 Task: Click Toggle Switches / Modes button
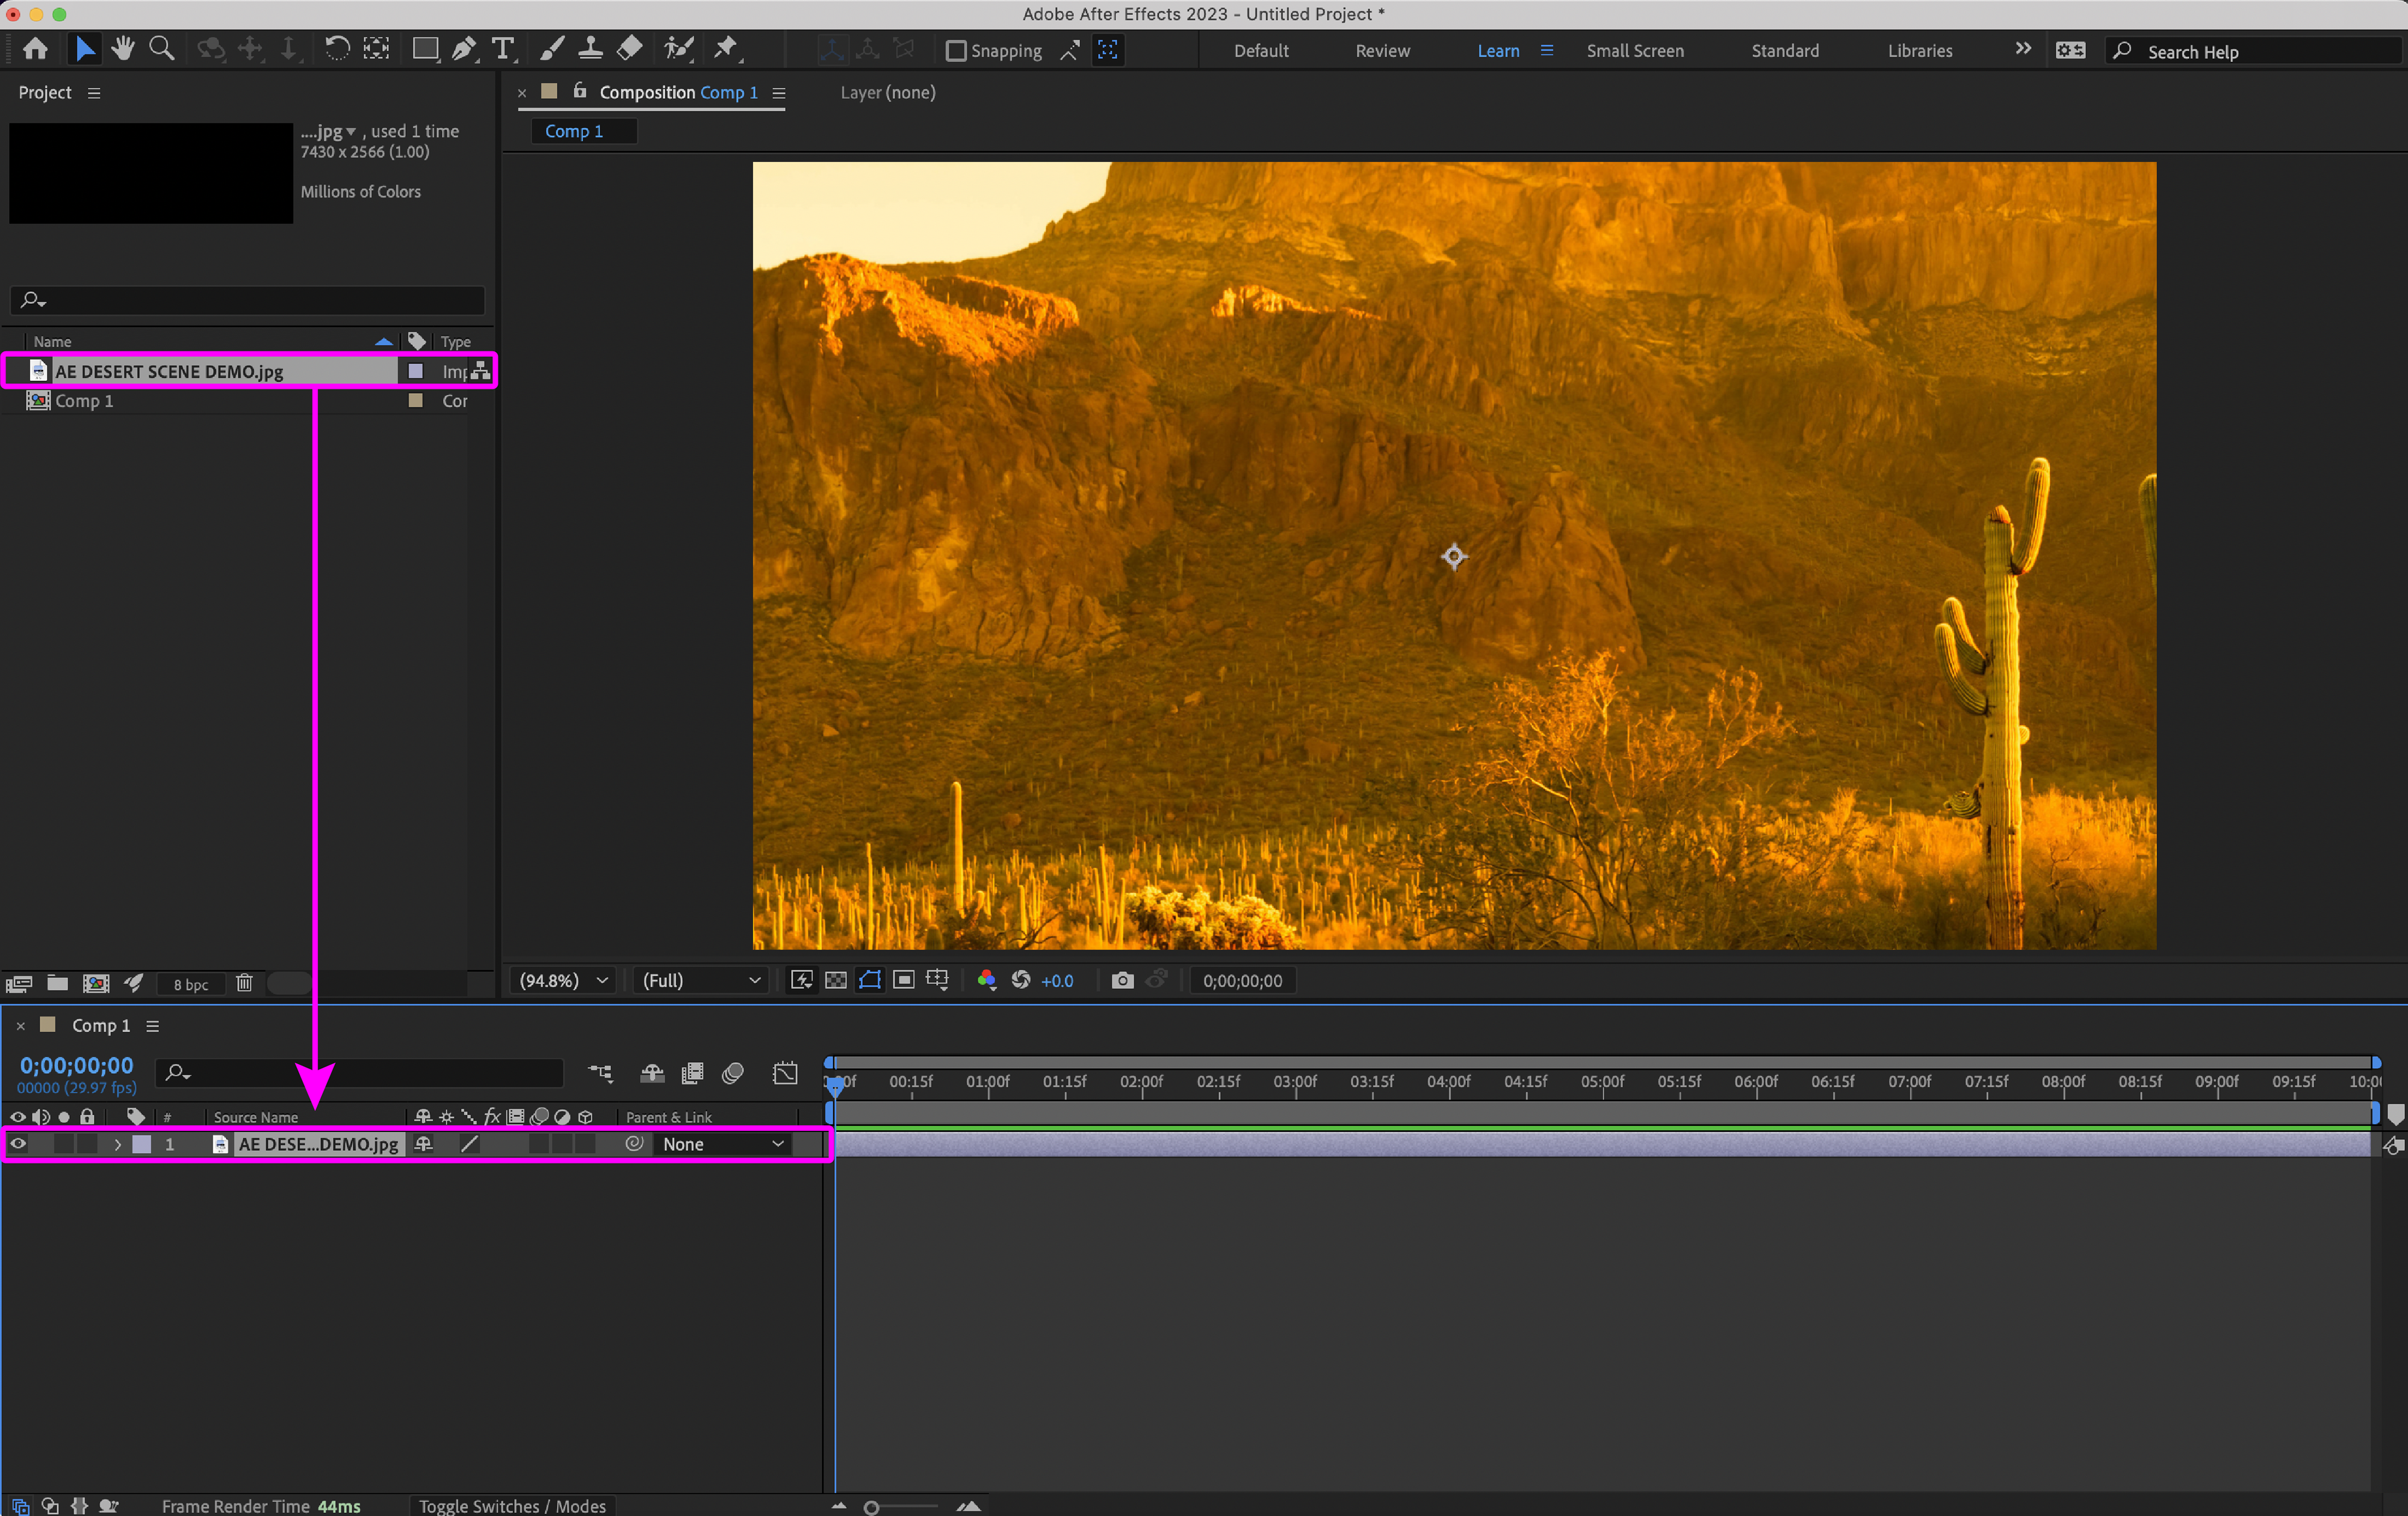coord(512,1506)
